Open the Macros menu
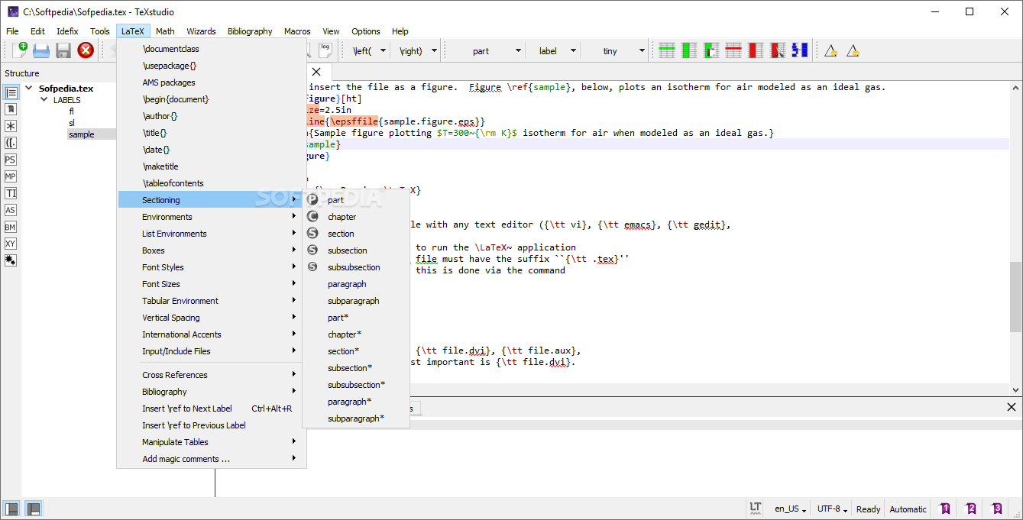1023x520 pixels. [297, 31]
